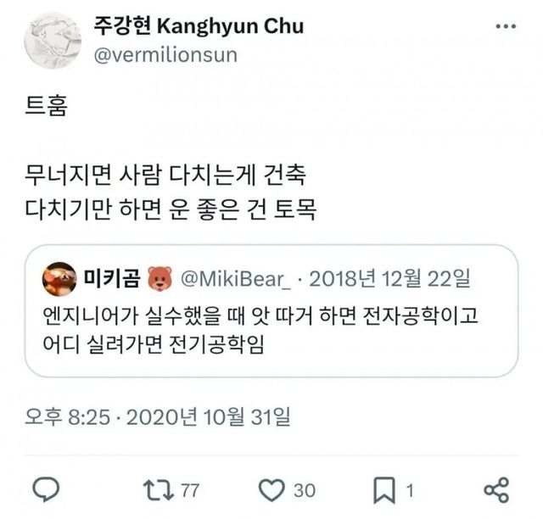Open quoted tweet text about 전자공학
Screen dimensions: 543x519
click(x=260, y=330)
